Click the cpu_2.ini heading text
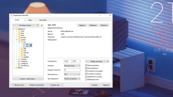173x97 pixels. pyautogui.click(x=52, y=25)
